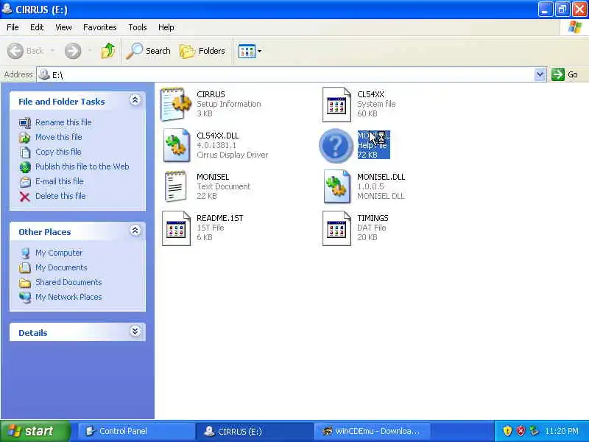Click the CIRRUS (E:) title bar drive icon
This screenshot has width=589, height=442.
tap(7, 9)
